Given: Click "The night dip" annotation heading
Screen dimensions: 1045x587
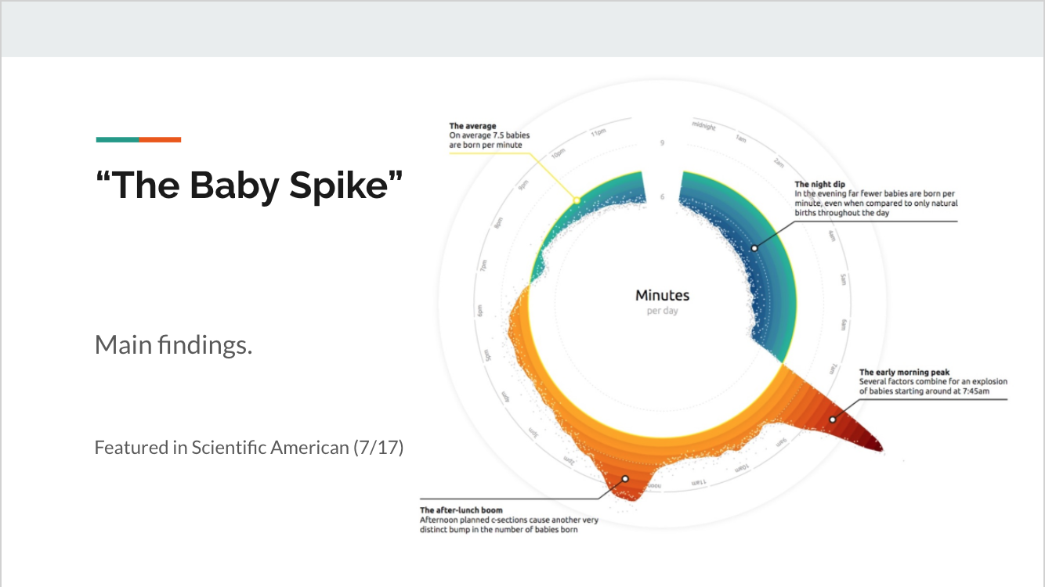Looking at the screenshot, I should (819, 185).
